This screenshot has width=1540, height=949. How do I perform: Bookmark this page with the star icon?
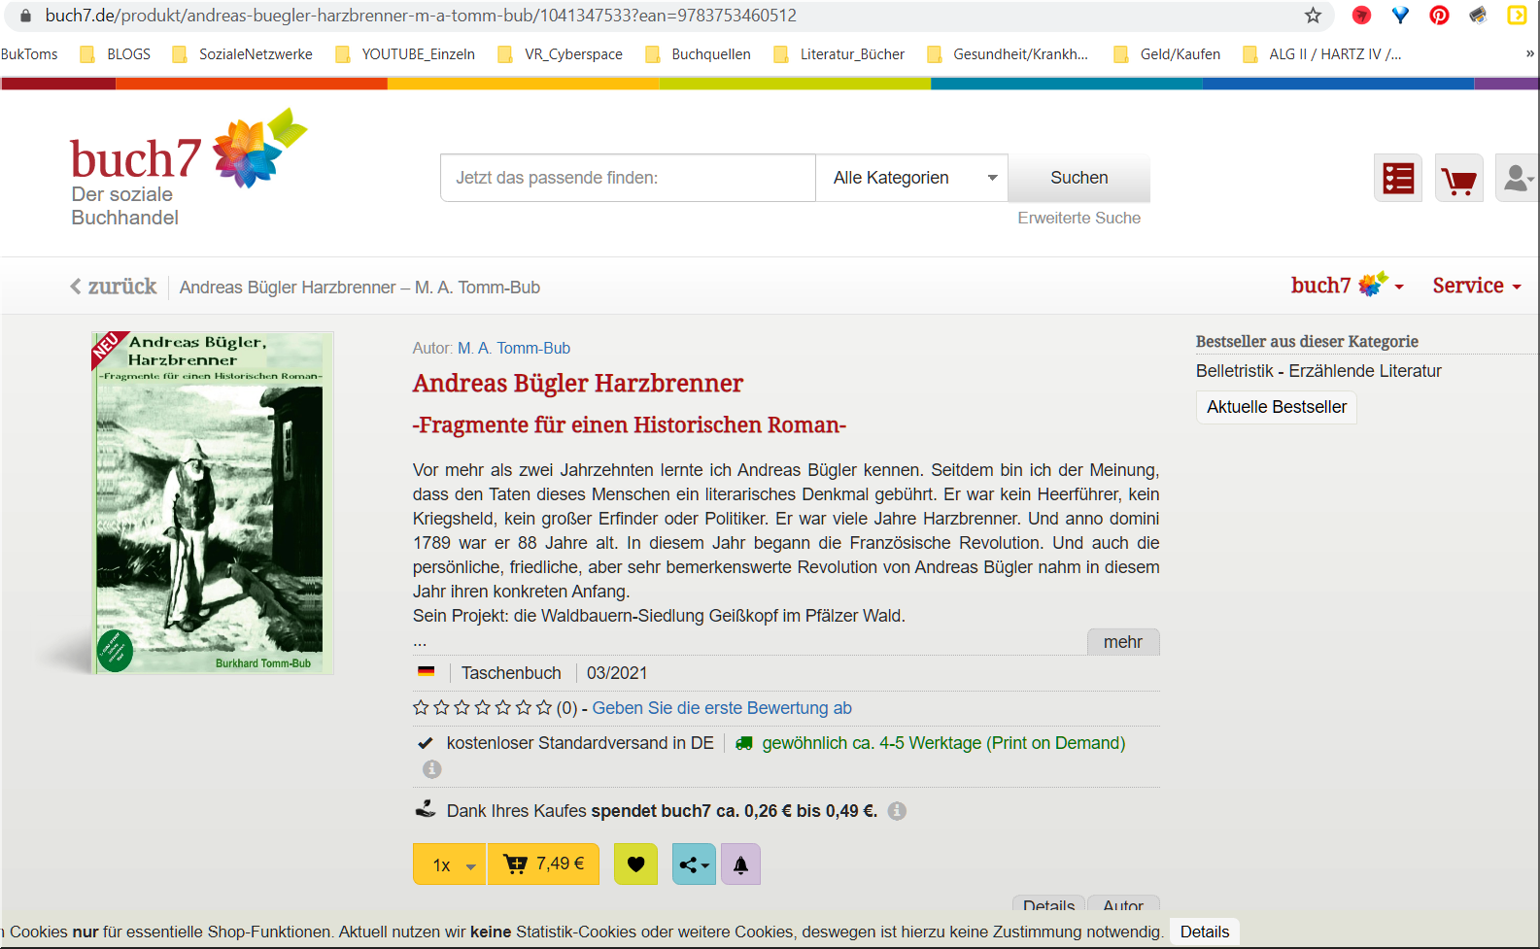click(x=1313, y=16)
